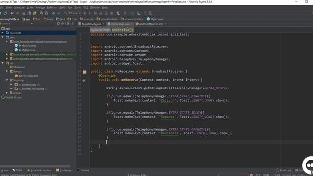Navigate Forward with the gray arrow icon
The width and height of the screenshot is (313, 176).
pyautogui.click(x=59, y=13)
